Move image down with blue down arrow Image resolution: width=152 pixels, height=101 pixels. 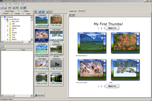pyautogui.click(x=43, y=12)
